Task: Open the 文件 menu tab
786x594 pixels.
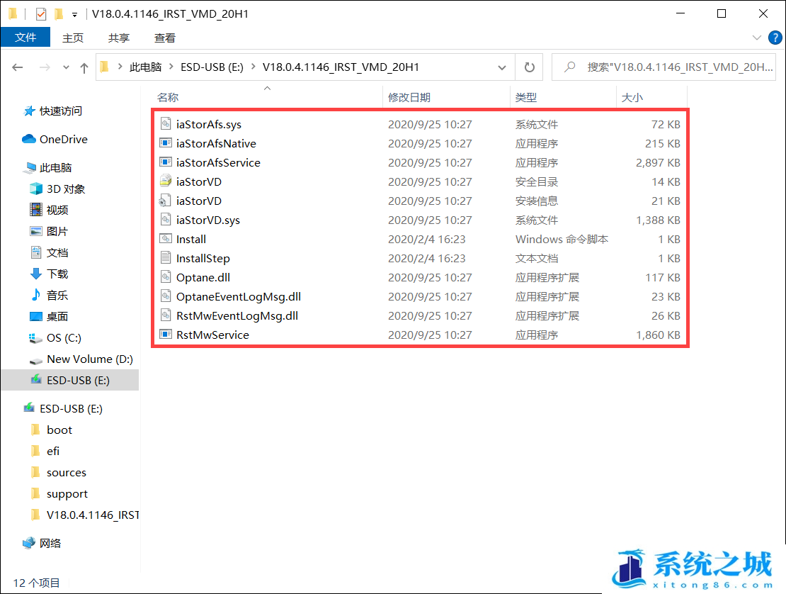Action: (25, 38)
